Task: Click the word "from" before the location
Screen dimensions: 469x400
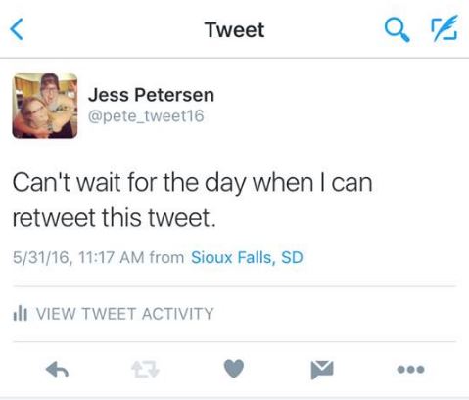Action: (x=166, y=257)
